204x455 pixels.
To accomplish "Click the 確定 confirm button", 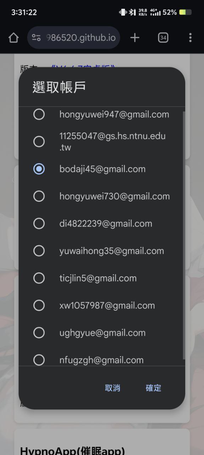I will click(x=153, y=388).
